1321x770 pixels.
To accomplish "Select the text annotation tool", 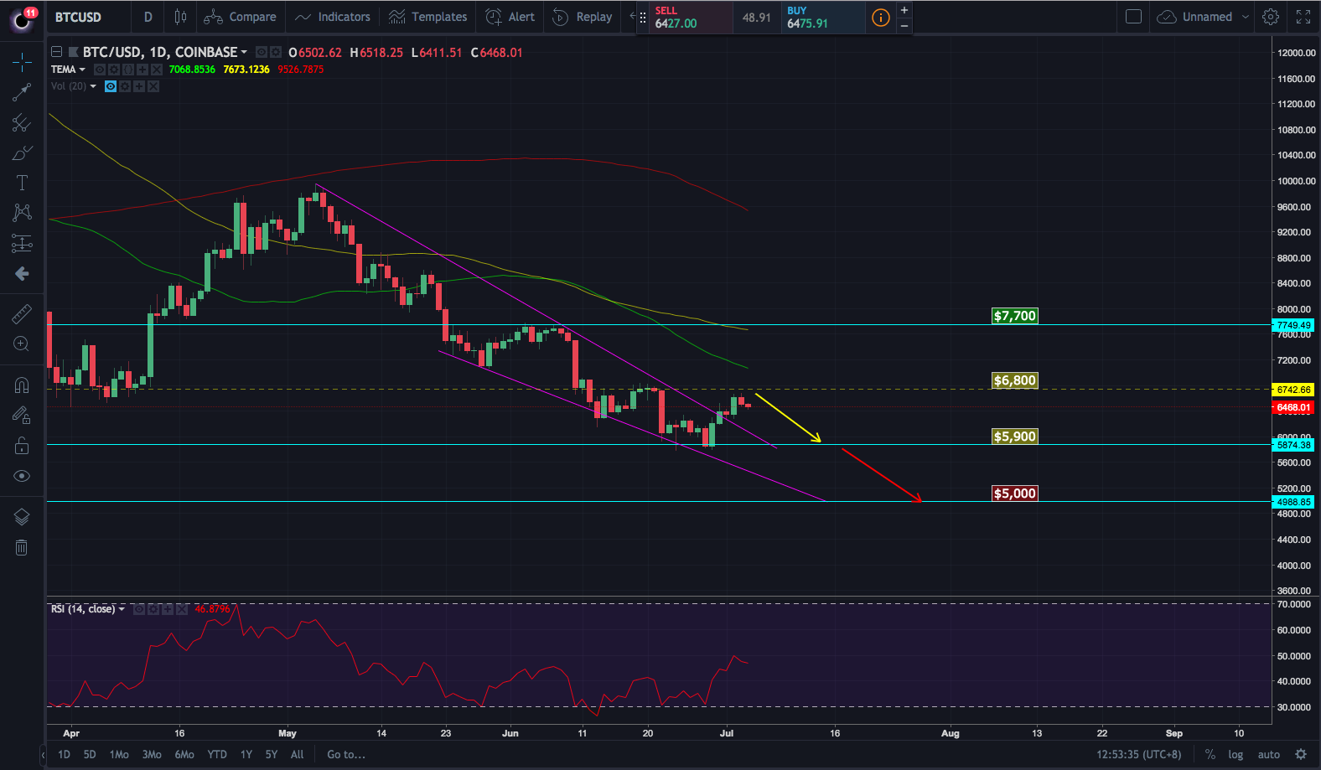I will tap(22, 183).
